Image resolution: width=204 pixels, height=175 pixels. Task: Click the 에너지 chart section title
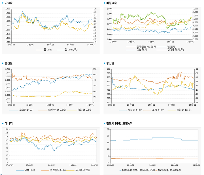click(8, 123)
